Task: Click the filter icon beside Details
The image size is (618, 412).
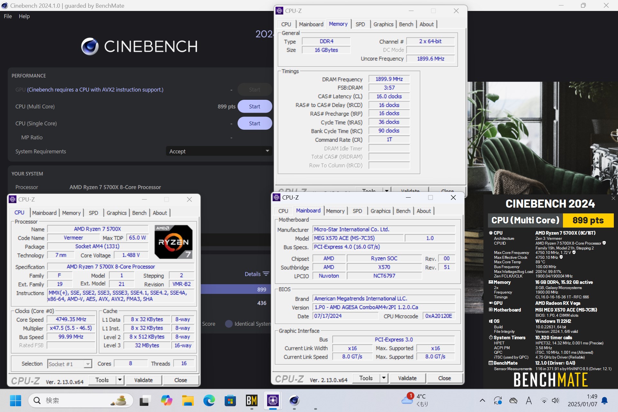Action: click(x=266, y=274)
